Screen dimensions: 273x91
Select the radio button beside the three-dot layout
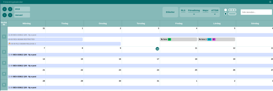point(225,10)
